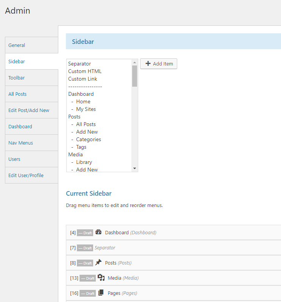Select Dashboard in the item list
Screen dimensions: 281x302
pos(99,94)
